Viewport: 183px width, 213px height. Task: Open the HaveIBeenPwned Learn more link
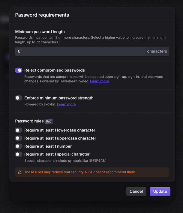[x=99, y=81]
